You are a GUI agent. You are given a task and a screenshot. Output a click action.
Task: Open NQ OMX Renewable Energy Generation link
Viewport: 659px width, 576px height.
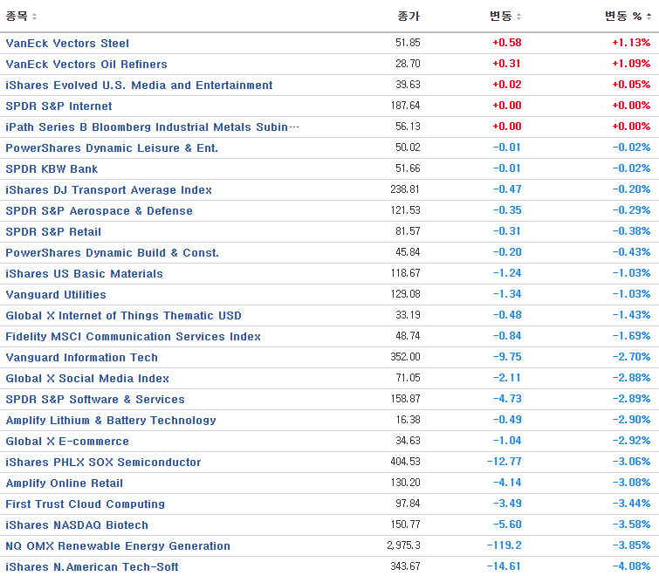click(118, 546)
